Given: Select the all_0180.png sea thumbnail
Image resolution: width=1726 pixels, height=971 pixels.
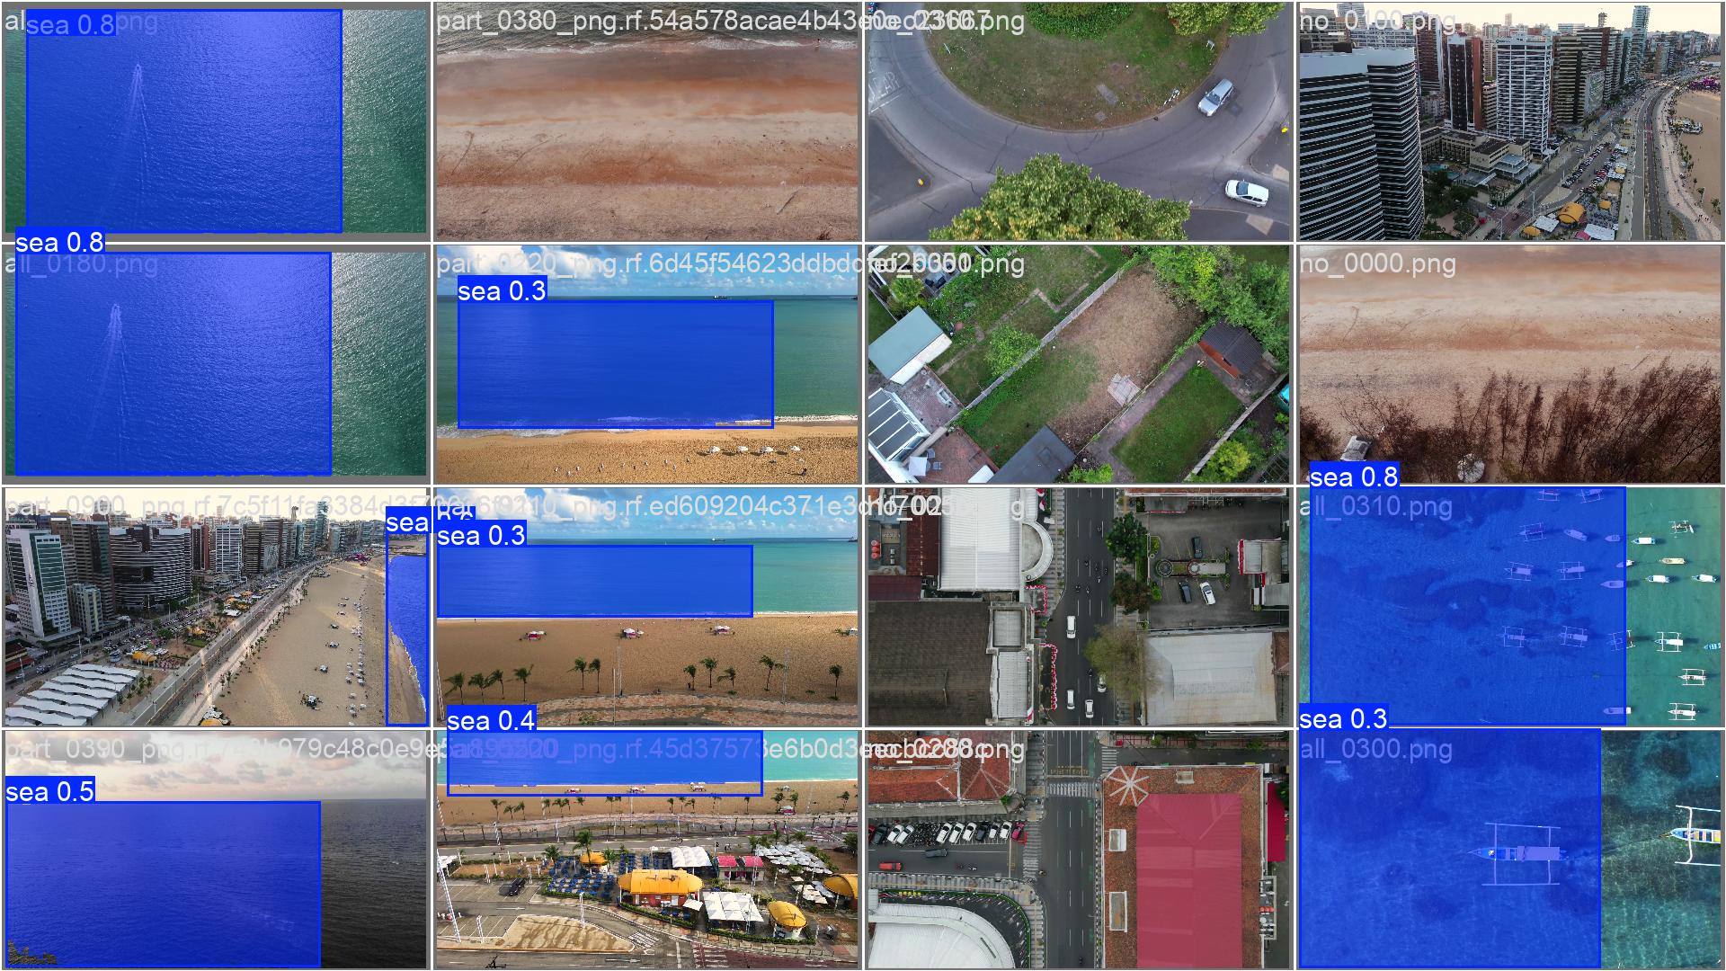Looking at the screenshot, I should point(216,364).
